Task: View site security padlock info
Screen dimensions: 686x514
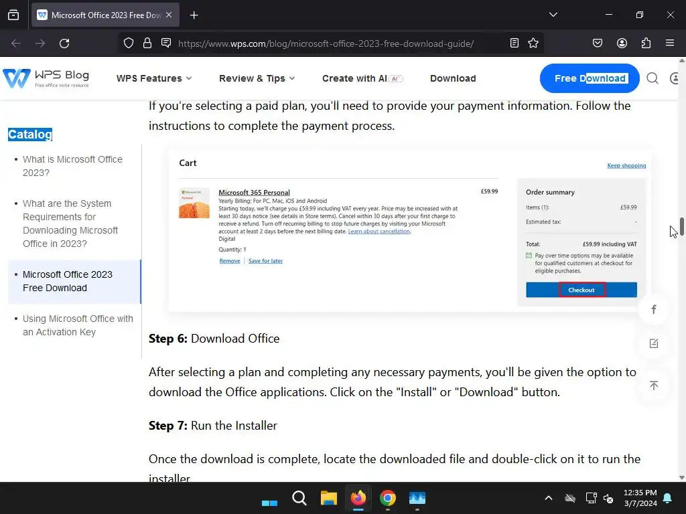Action: tap(147, 43)
